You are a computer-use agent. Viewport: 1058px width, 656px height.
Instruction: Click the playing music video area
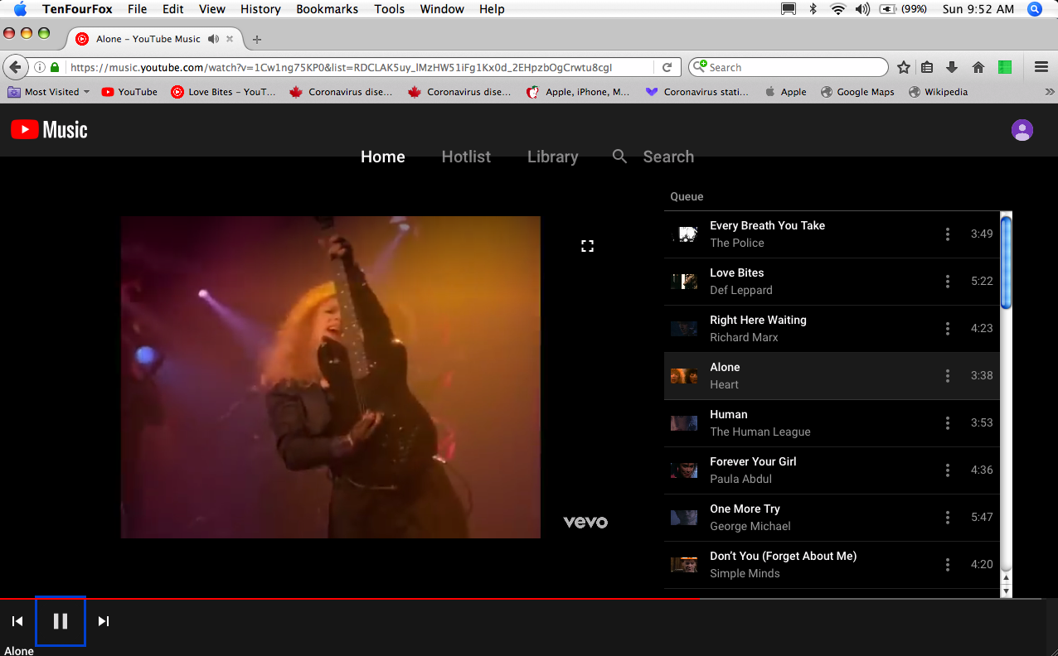(331, 378)
